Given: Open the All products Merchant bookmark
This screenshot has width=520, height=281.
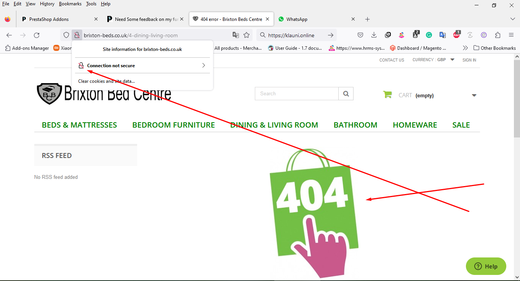Looking at the screenshot, I should click(x=238, y=48).
